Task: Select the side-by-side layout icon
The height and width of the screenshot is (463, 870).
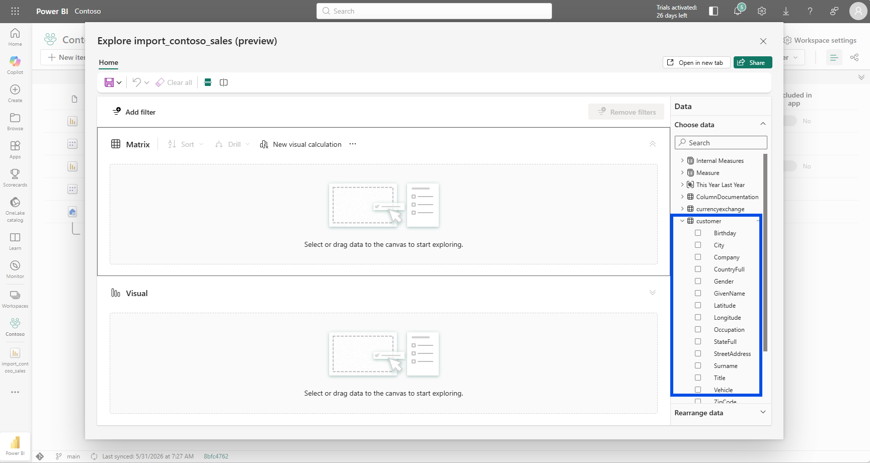Action: pos(224,82)
